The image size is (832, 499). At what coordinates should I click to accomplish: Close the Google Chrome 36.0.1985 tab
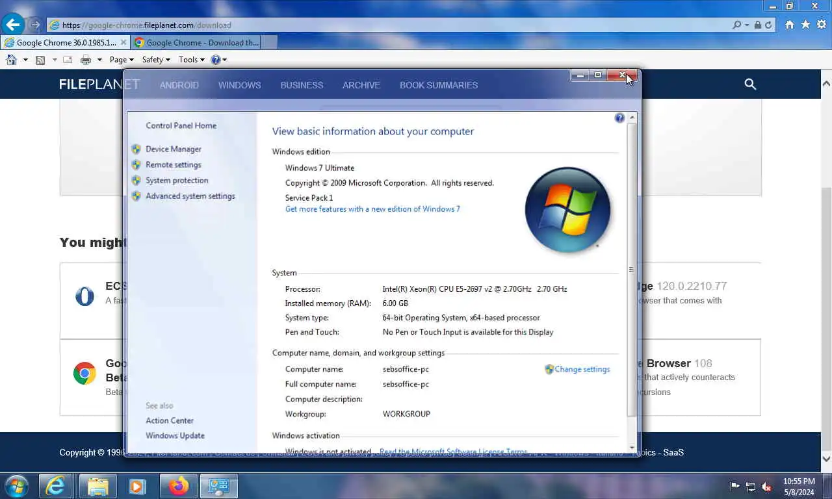coord(123,42)
